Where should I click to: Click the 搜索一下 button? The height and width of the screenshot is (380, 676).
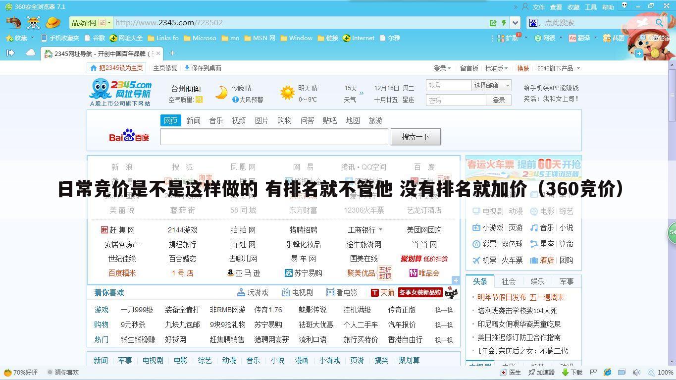pos(416,137)
